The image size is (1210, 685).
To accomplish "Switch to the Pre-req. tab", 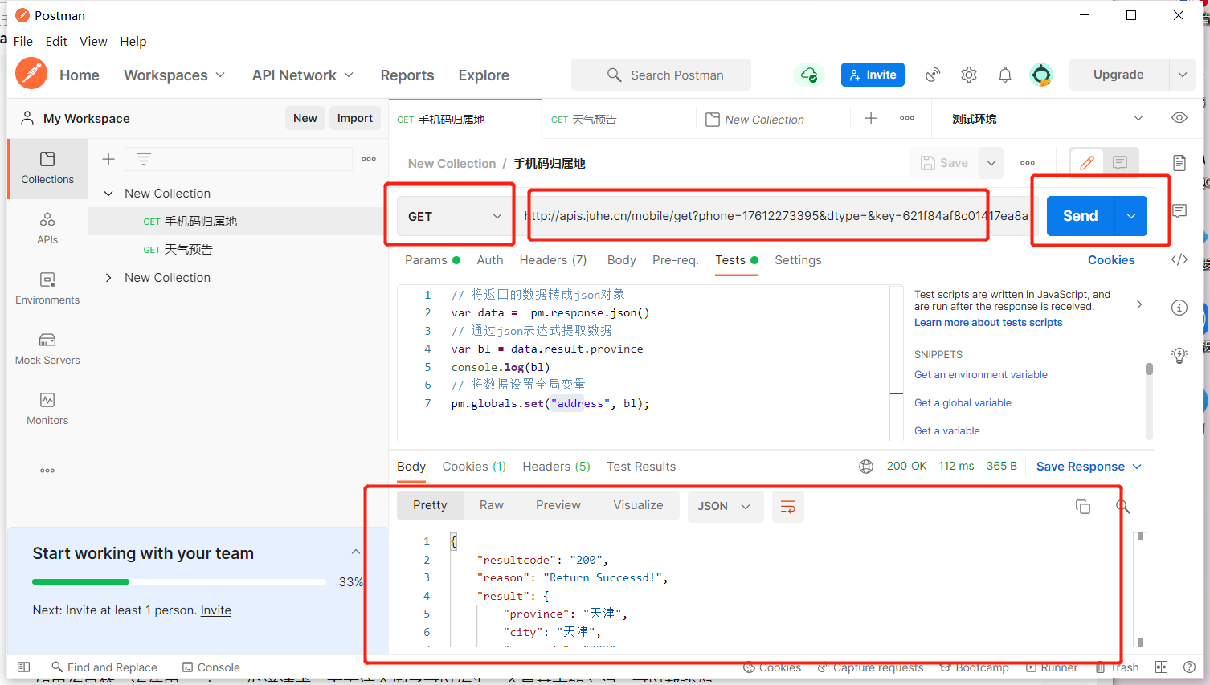I will pyautogui.click(x=676, y=260).
